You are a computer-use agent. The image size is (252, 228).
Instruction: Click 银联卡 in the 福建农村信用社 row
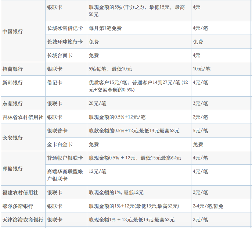point(54,193)
